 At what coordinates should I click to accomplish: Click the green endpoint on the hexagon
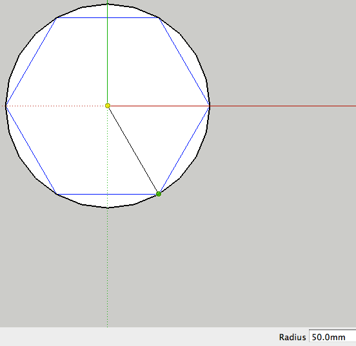point(159,194)
